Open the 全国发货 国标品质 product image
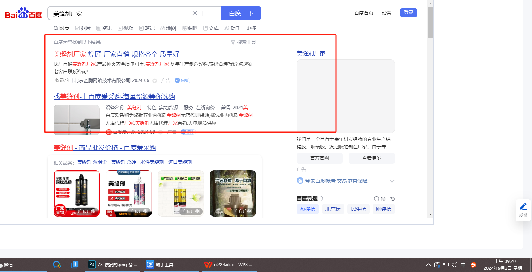 [x=77, y=193]
